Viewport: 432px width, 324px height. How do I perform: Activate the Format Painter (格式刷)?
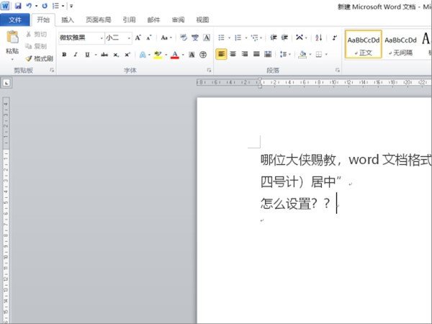point(40,58)
